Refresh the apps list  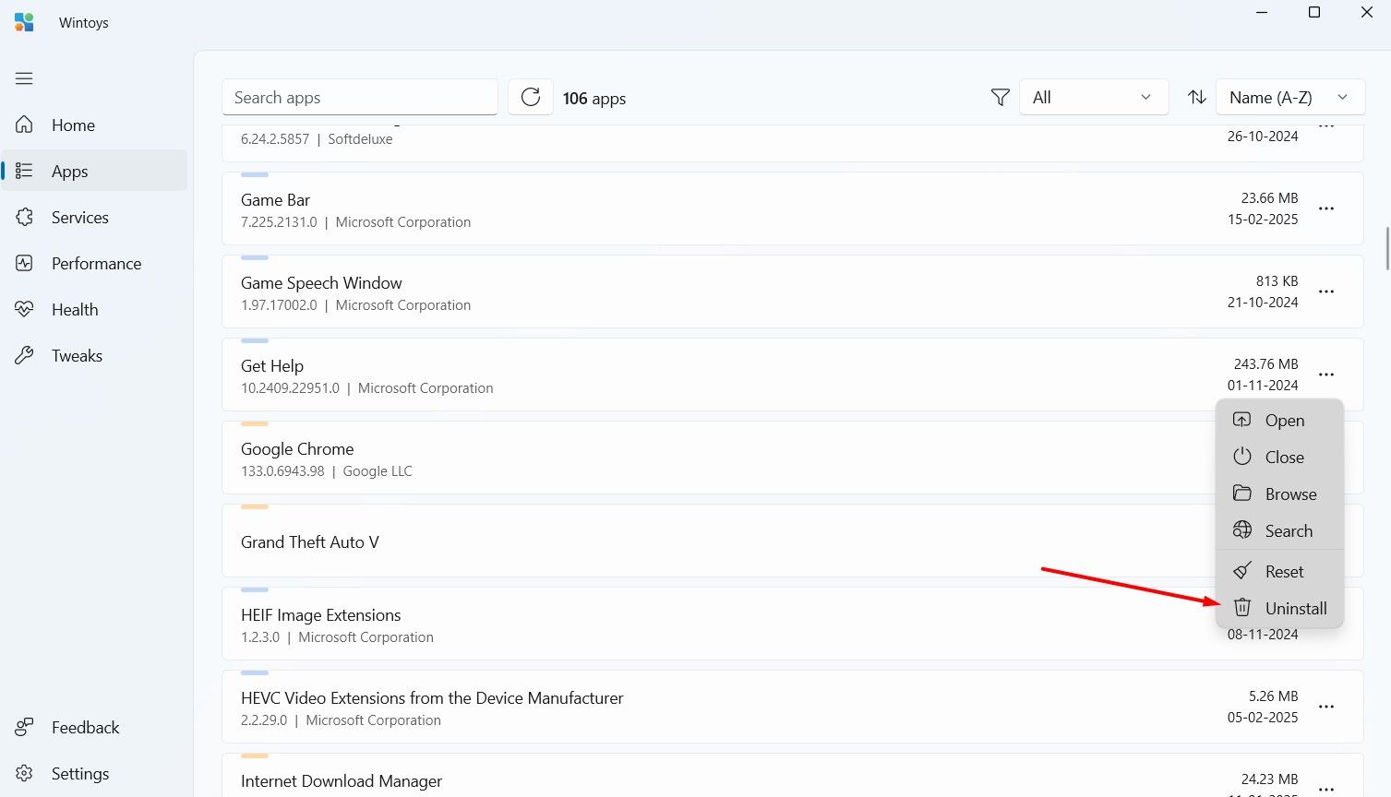(531, 97)
